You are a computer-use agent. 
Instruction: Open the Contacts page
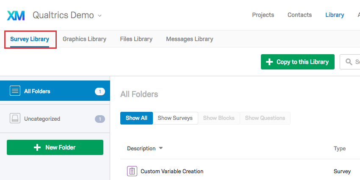tap(299, 15)
